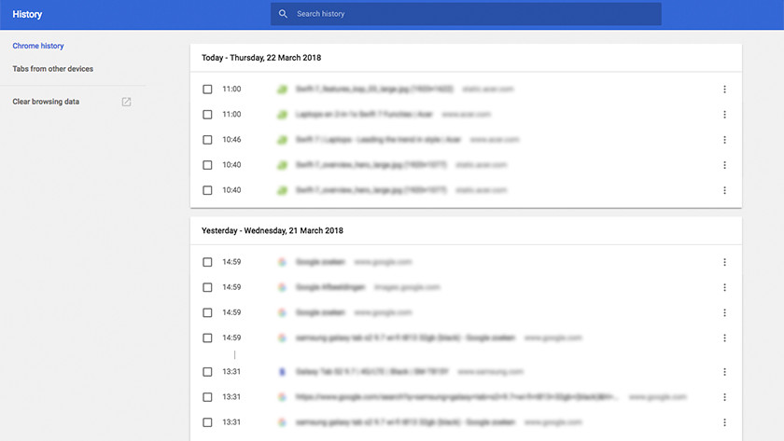
Task: Open more actions menu for first 11:00 entry
Action: pos(724,90)
